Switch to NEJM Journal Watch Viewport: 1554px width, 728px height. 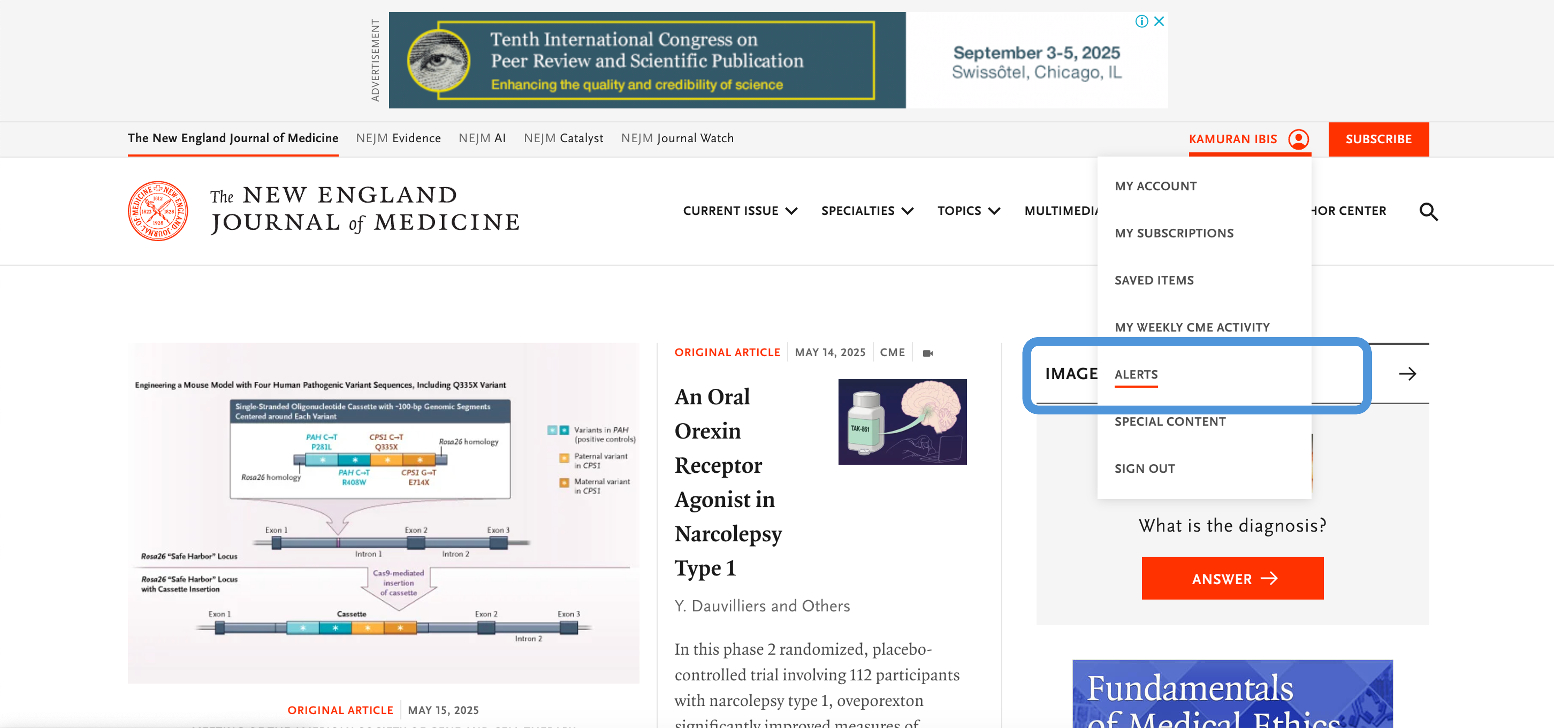point(677,138)
